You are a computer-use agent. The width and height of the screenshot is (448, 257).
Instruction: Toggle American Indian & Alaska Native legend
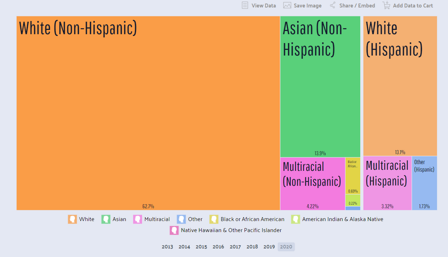295,219
